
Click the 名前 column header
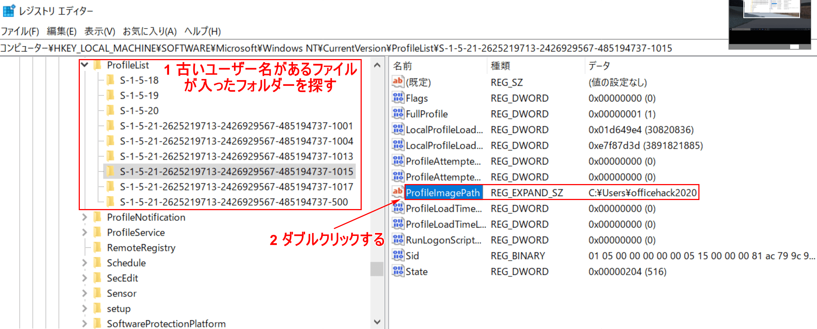coord(403,66)
